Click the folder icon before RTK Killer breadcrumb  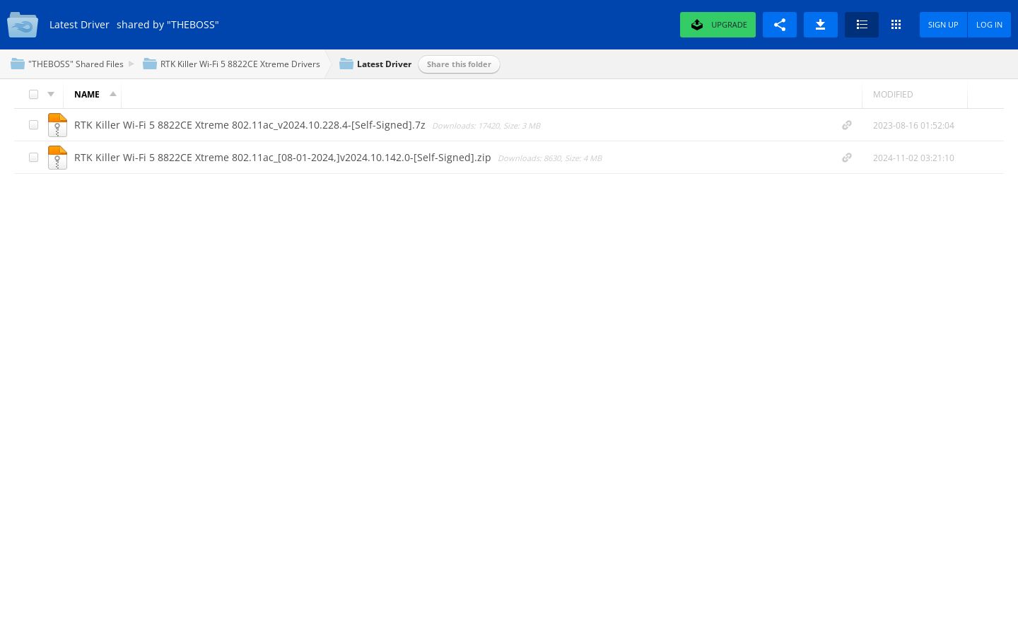coord(150,64)
